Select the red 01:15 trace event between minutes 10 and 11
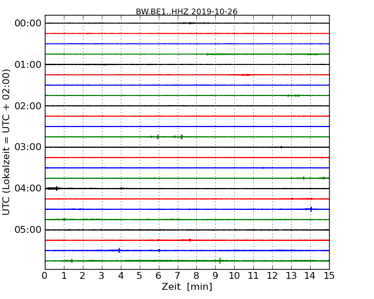This screenshot has width=374, height=299. 246,75
